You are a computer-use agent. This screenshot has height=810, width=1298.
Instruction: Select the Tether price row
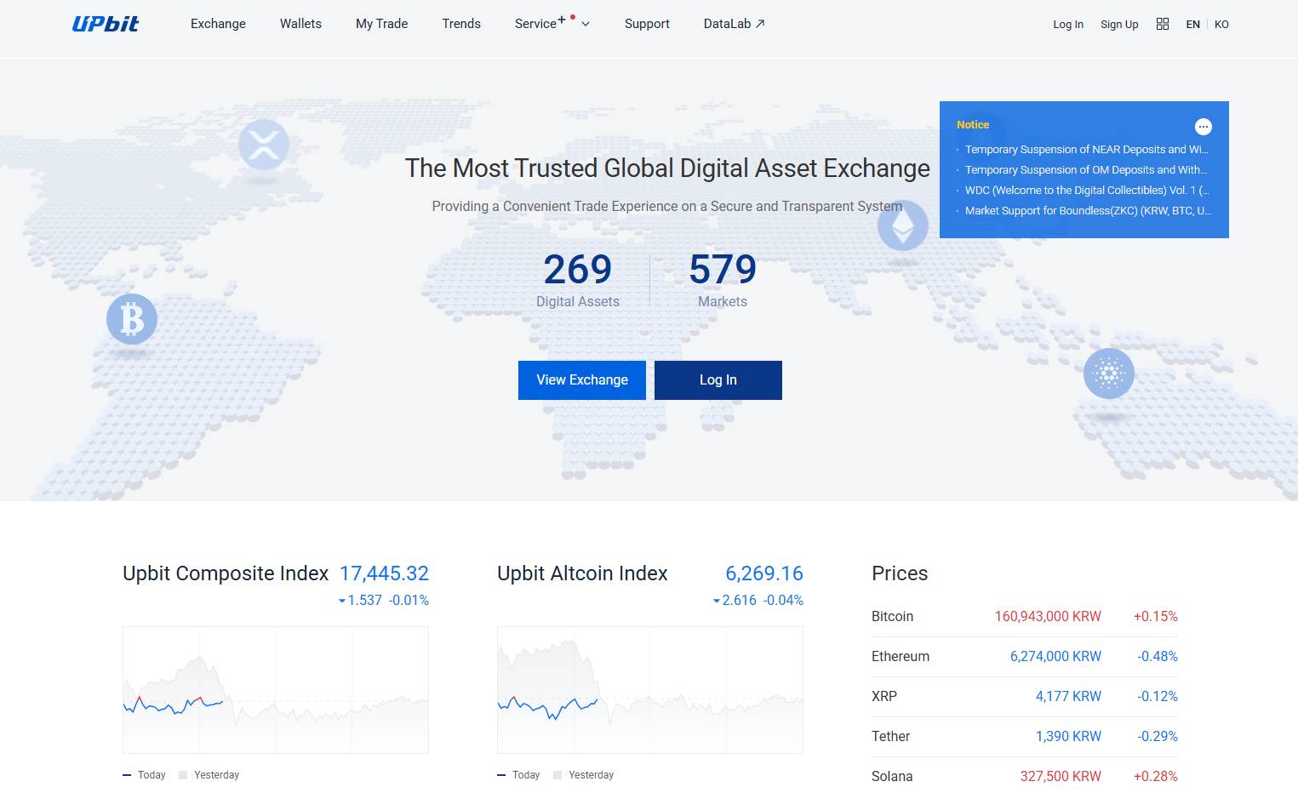tap(1025, 737)
